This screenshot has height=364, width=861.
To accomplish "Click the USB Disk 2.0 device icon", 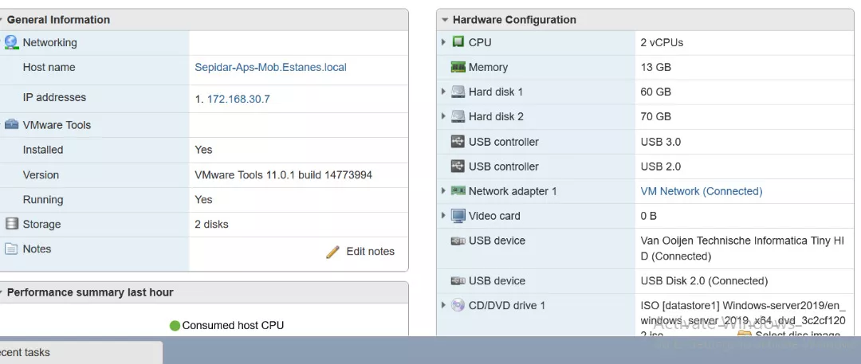I will tap(458, 281).
